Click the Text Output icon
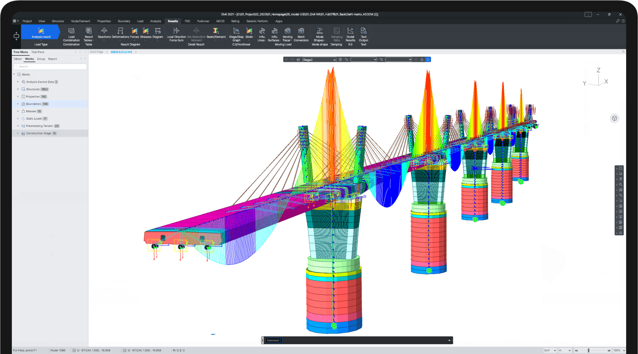638x354 pixels. (x=363, y=31)
